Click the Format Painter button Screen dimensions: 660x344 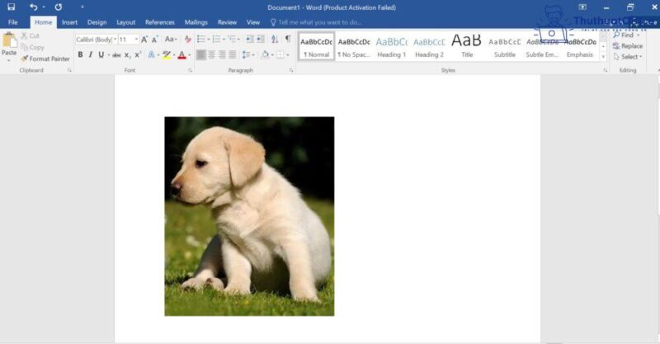click(x=45, y=59)
